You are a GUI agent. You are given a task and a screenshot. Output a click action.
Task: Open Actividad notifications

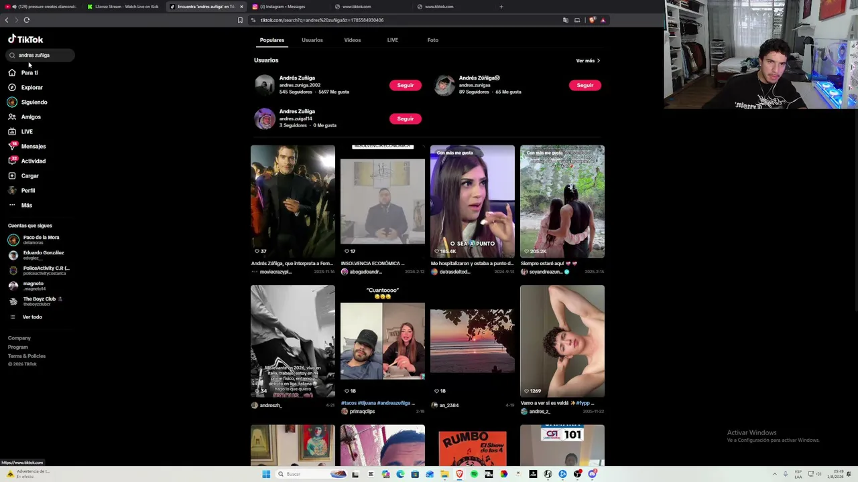[34, 161]
